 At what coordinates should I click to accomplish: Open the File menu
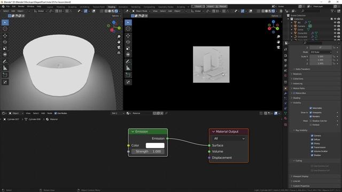click(8, 6)
